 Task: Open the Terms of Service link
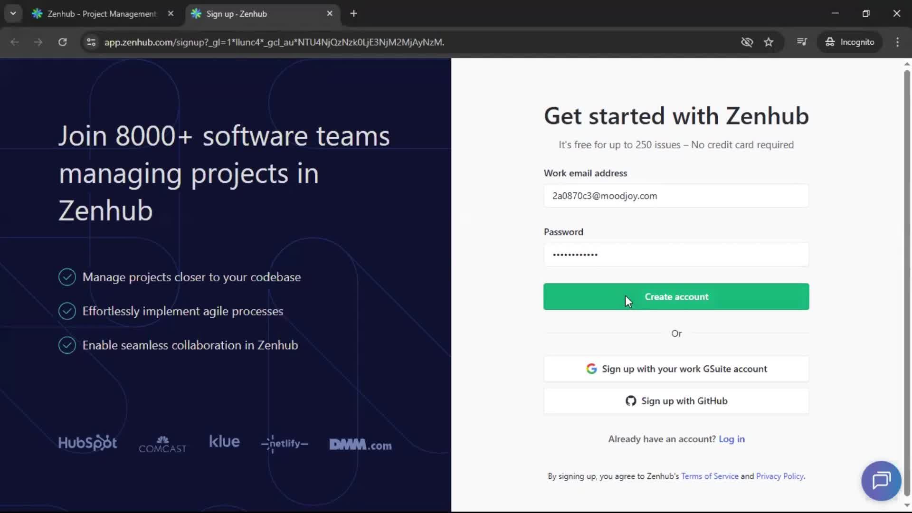pos(709,476)
